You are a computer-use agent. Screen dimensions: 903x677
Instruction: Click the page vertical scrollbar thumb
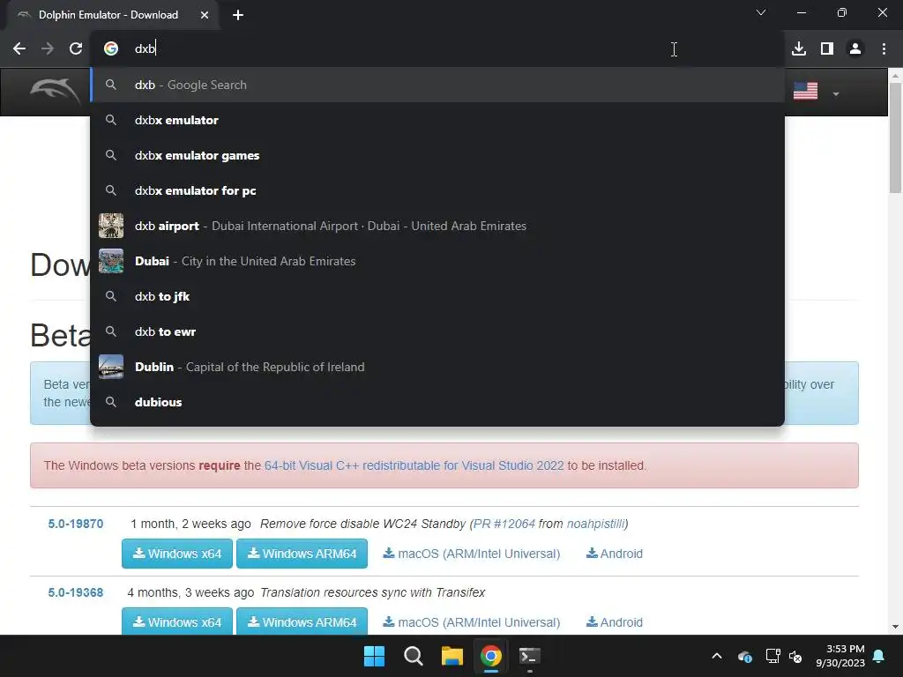[895, 138]
